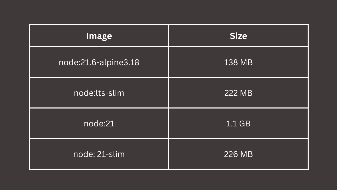
Task: Click the table's top-left border corner
Action: [29, 25]
